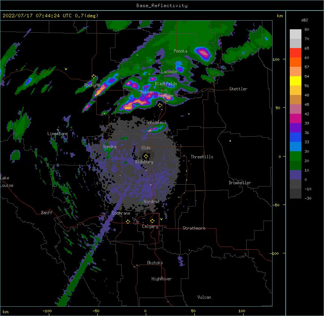324x316 pixels.
Task: Click the km unit label at bottom left
Action: click(6, 311)
